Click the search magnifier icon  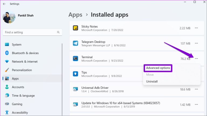click(x=58, y=32)
